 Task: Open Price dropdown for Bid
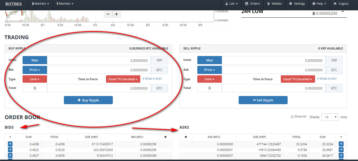point(35,70)
